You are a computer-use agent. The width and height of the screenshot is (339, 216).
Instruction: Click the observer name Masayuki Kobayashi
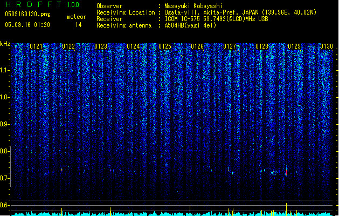click(x=193, y=6)
